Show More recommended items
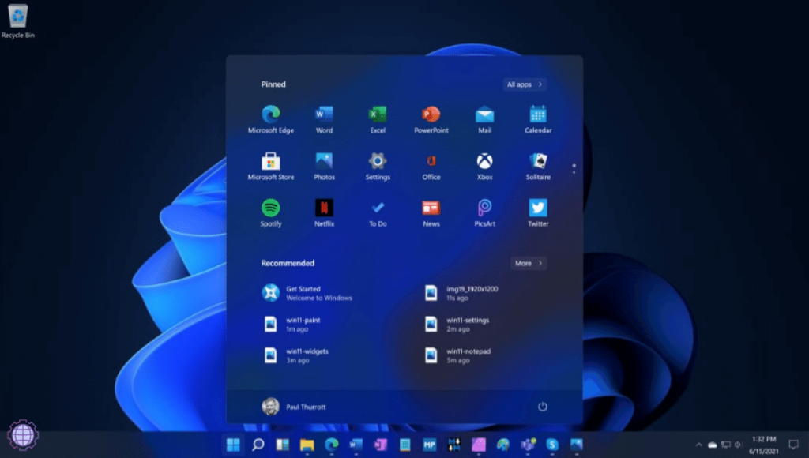Screen dimensions: 809x458 527,263
